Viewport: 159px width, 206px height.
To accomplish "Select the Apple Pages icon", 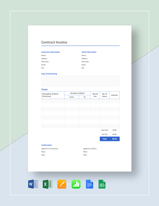I will pos(62,184).
